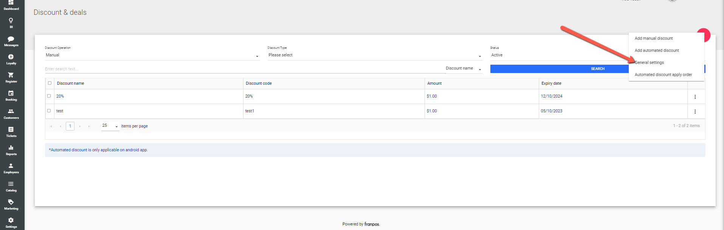The height and width of the screenshot is (230, 724).
Task: Click the blue SEARCH button
Action: (x=597, y=69)
